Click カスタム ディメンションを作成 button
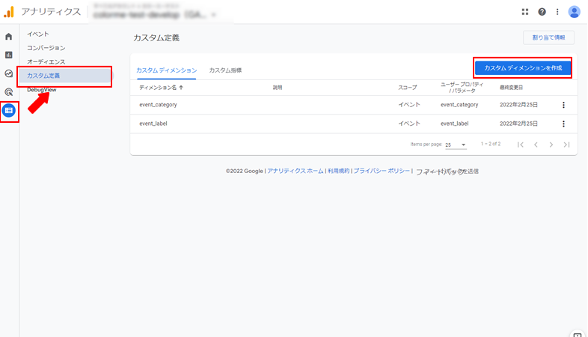This screenshot has width=588, height=337. pyautogui.click(x=523, y=68)
